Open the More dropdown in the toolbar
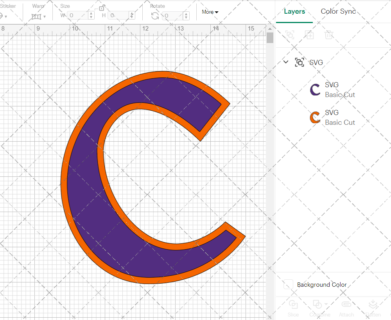Viewport: 391px width, 320px height. (210, 12)
